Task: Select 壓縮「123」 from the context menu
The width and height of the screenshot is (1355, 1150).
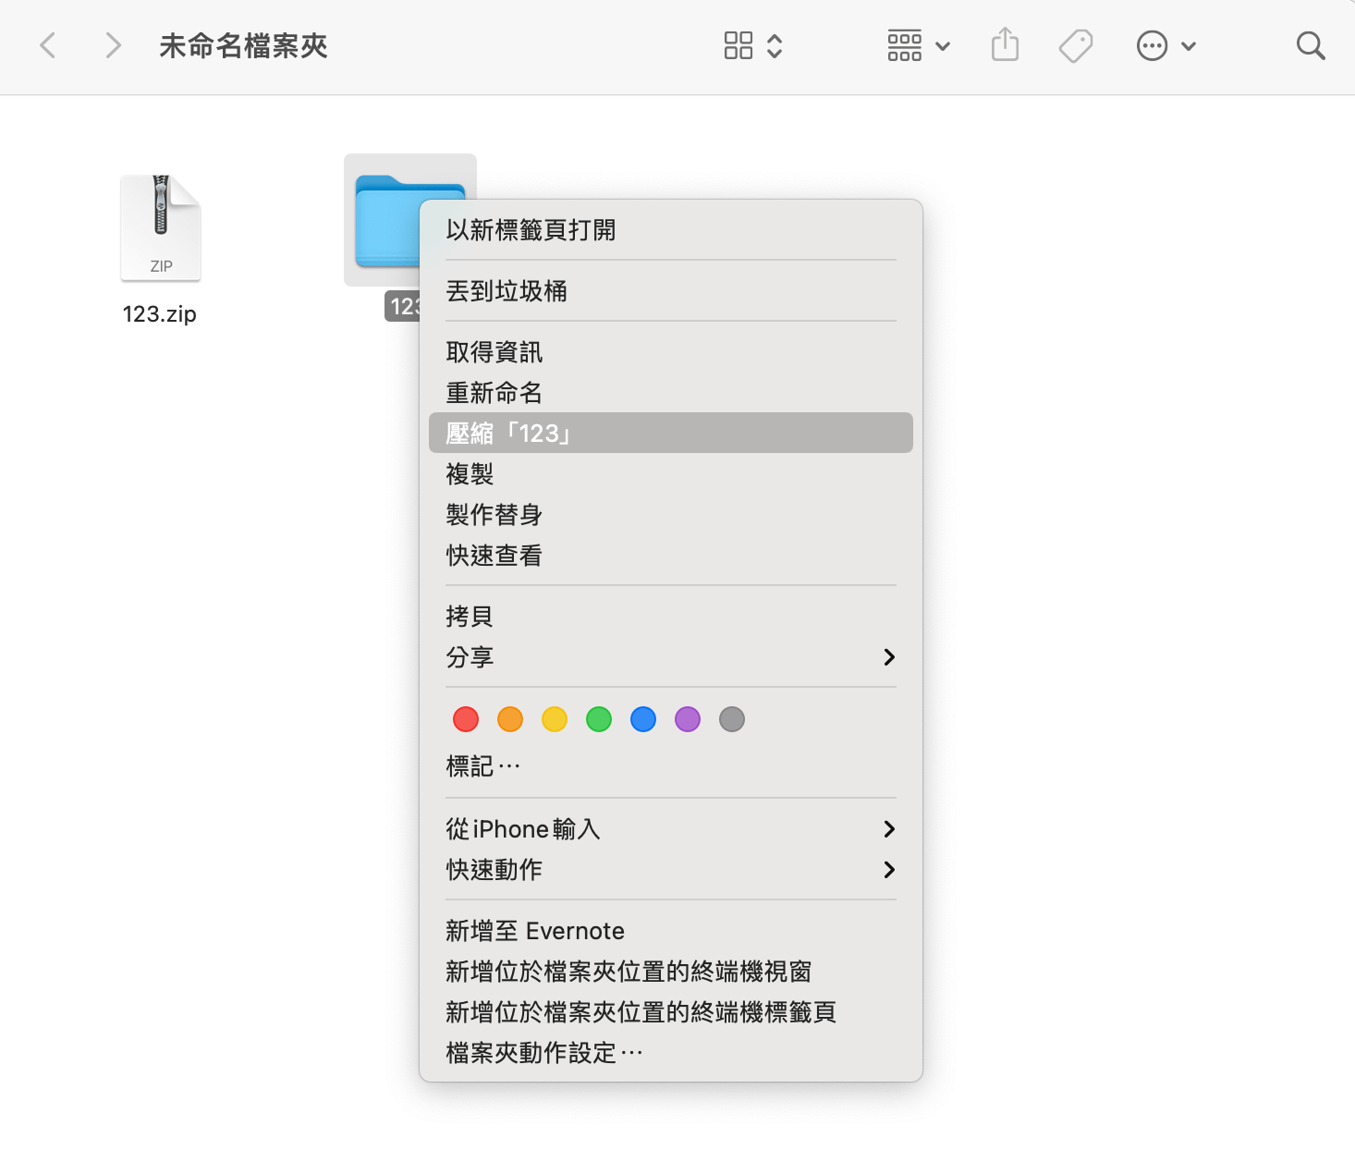Action: [x=669, y=432]
